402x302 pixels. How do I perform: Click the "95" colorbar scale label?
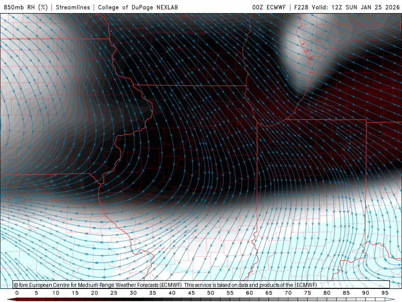pyautogui.click(x=385, y=293)
